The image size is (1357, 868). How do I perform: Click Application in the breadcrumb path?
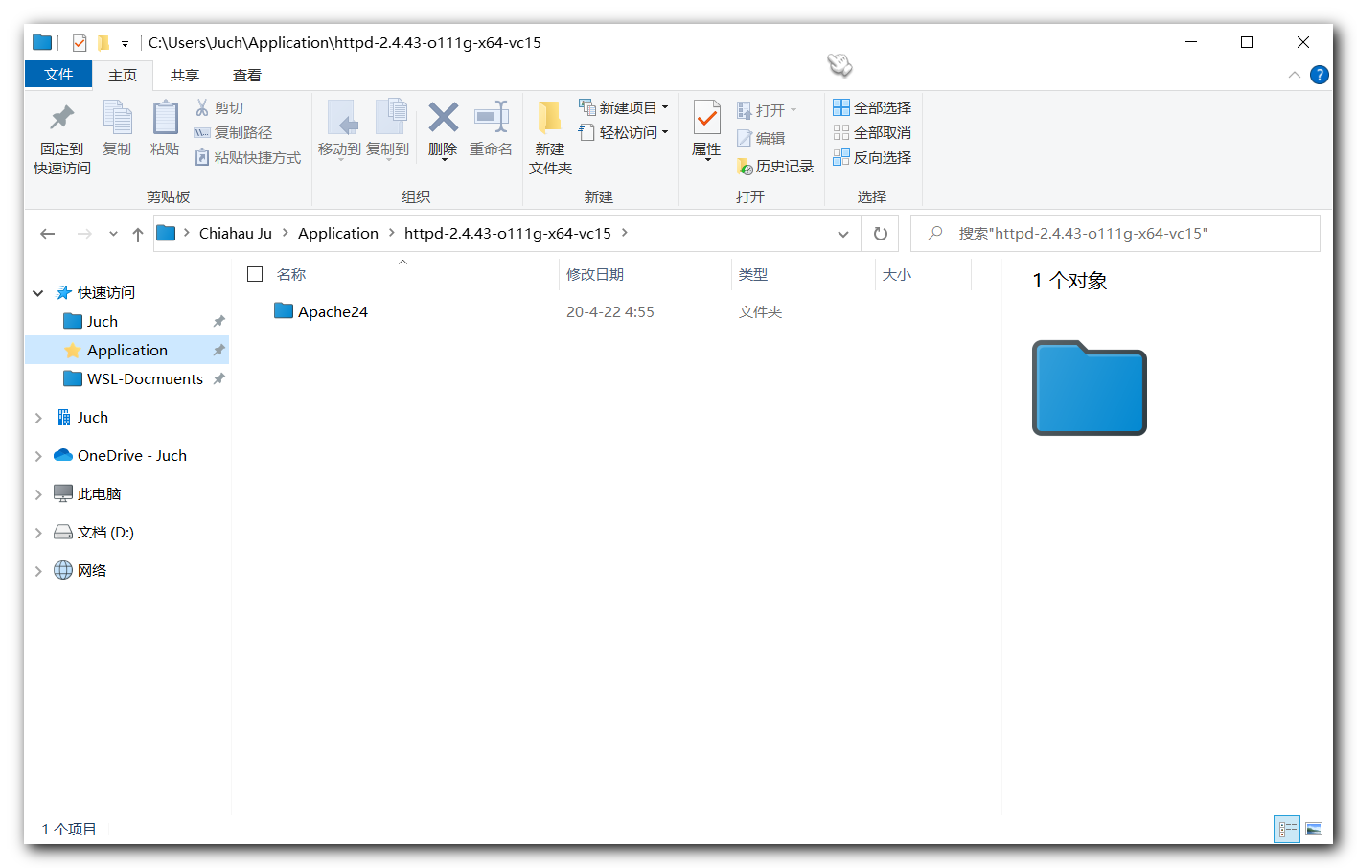pos(337,234)
